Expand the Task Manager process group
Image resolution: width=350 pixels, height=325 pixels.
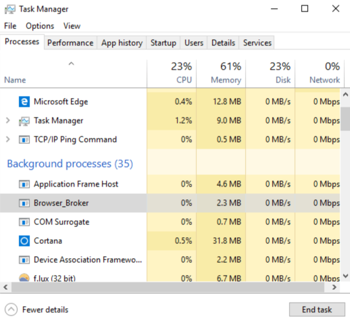click(7, 120)
